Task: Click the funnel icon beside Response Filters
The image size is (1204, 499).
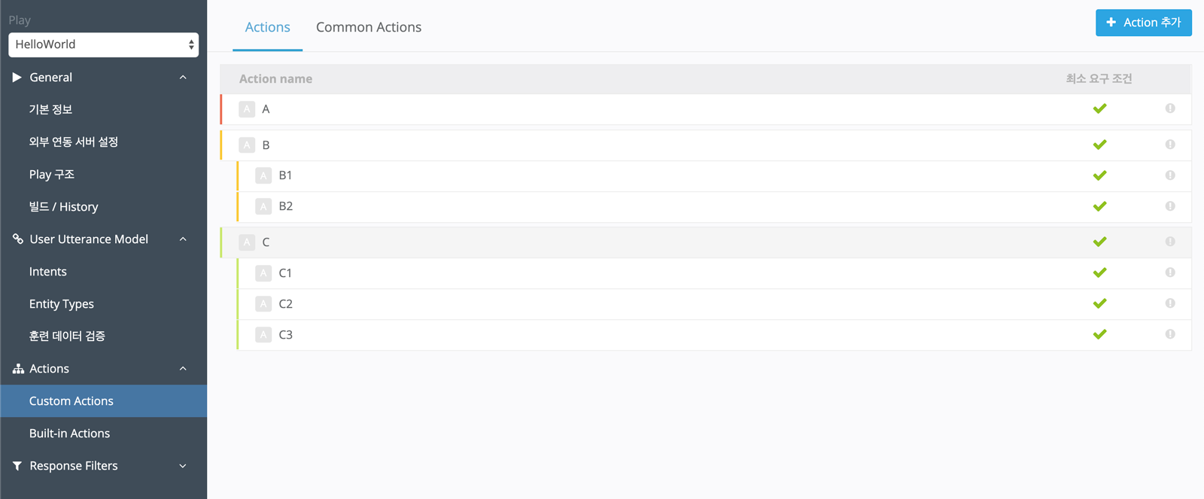Action: pyautogui.click(x=17, y=466)
